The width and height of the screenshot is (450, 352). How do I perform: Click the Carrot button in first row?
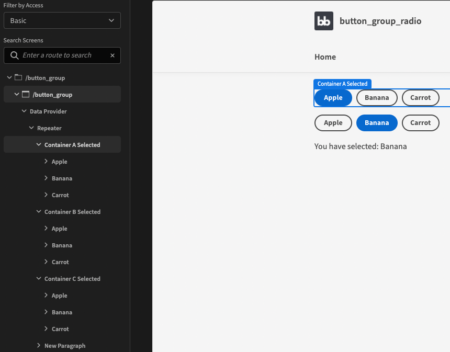pyautogui.click(x=421, y=98)
